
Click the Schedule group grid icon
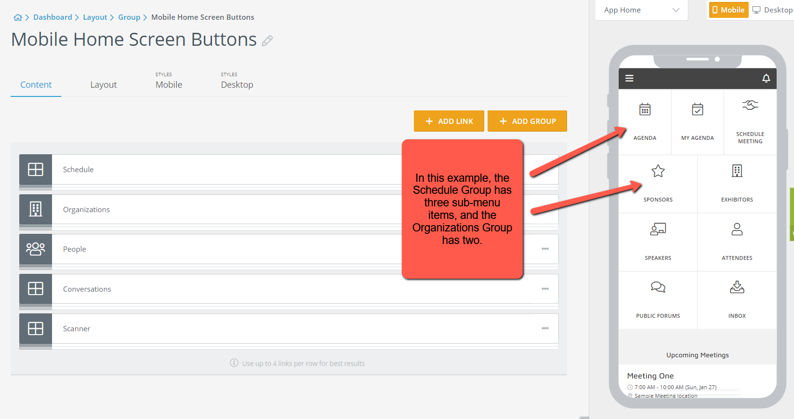[36, 169]
